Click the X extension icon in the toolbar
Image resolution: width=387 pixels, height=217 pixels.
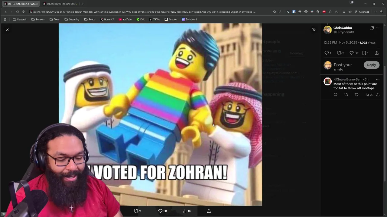coord(288,12)
